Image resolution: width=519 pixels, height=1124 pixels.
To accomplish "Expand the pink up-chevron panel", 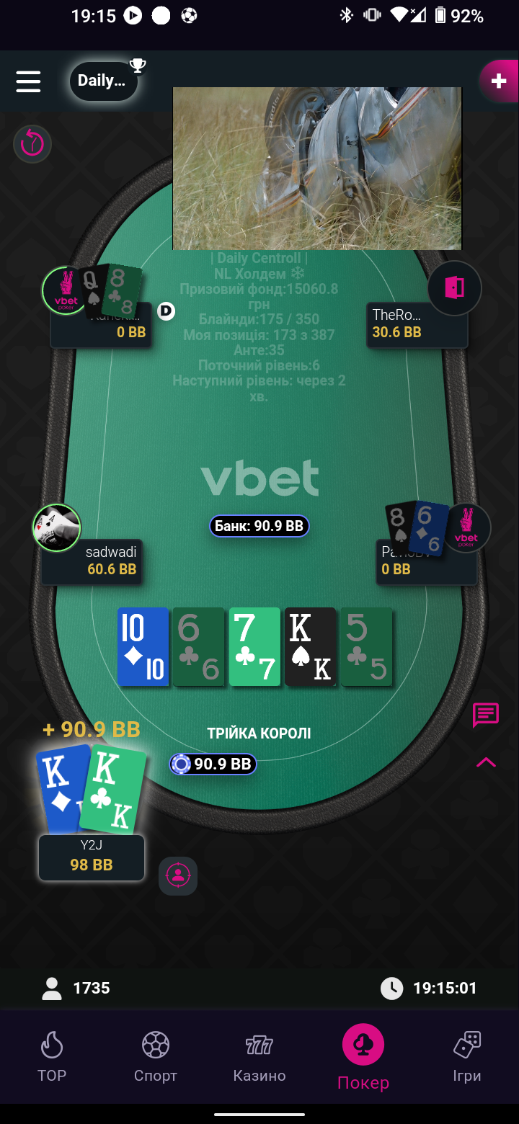I will pyautogui.click(x=486, y=762).
